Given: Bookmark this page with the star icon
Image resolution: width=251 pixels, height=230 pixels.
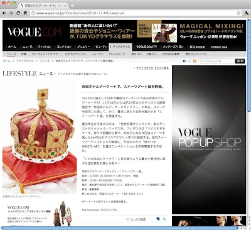Looking at the screenshot, I should click(238, 13).
